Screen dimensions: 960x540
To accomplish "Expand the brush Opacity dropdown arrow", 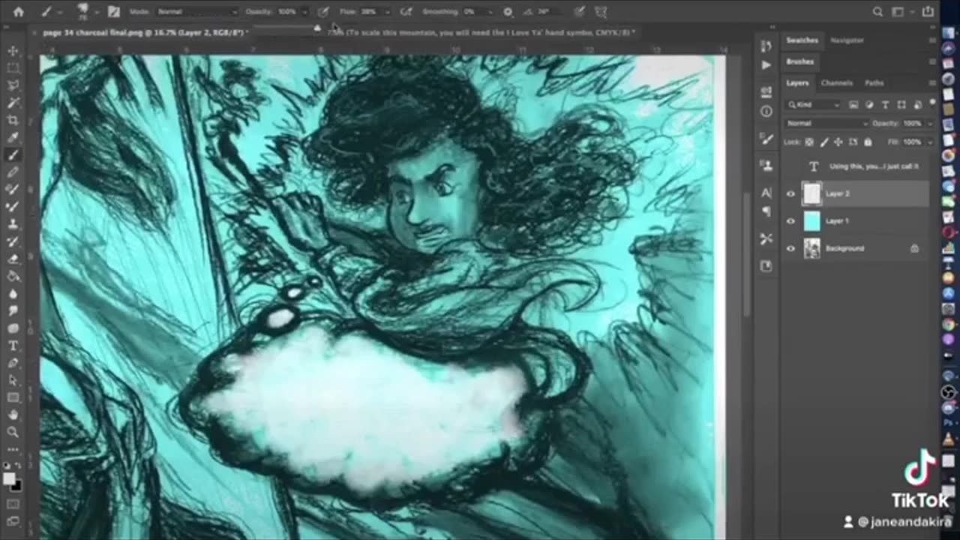I will (304, 12).
